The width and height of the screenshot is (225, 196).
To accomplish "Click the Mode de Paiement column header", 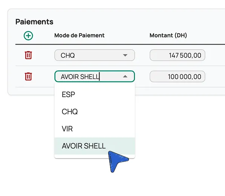I will pyautogui.click(x=80, y=35).
